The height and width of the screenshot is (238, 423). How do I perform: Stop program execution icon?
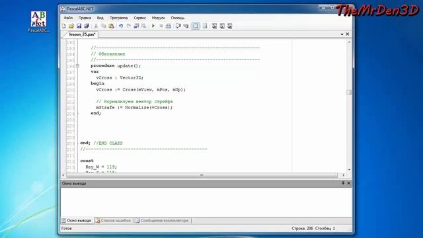(161, 26)
